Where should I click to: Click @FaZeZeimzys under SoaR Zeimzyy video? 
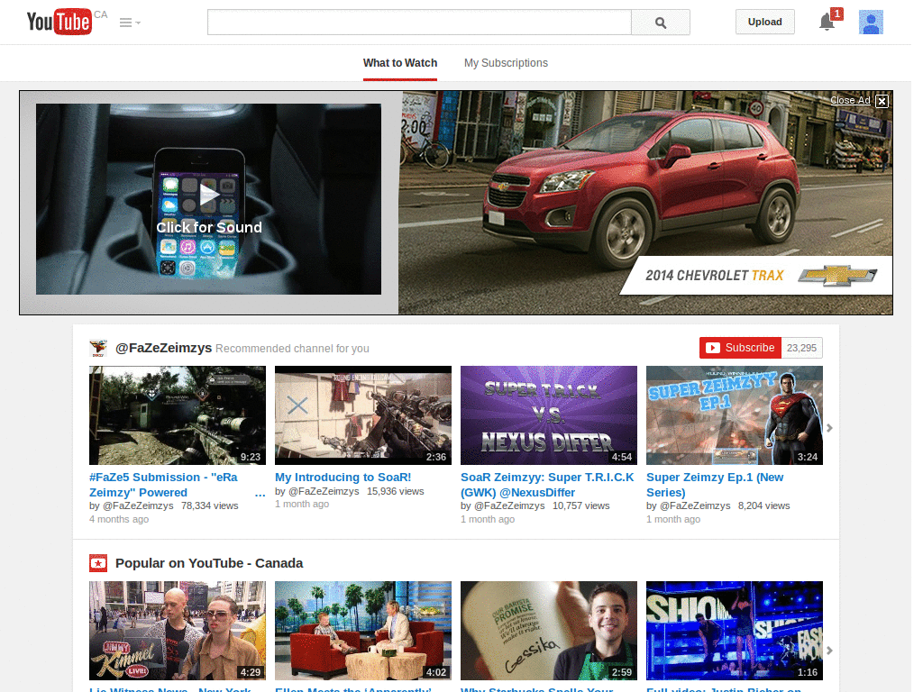(510, 506)
